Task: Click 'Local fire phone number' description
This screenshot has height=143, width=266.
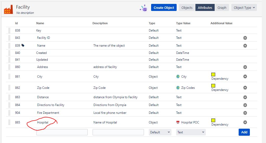Action: 110,113
